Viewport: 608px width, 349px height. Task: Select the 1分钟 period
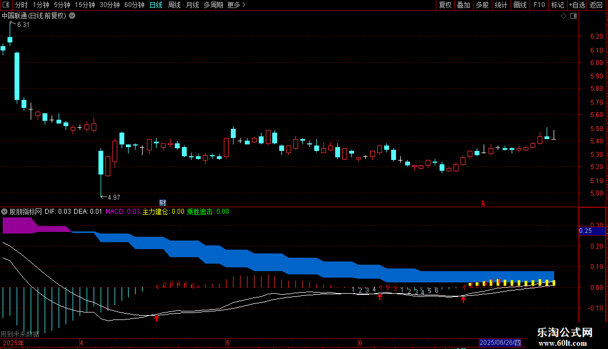(x=41, y=5)
